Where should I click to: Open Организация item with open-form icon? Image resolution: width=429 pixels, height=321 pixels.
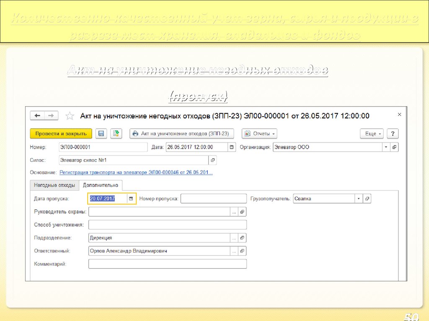pos(394,147)
